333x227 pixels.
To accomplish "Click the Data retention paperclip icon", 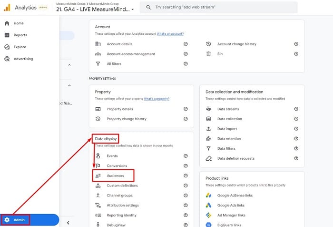I will (208, 139).
